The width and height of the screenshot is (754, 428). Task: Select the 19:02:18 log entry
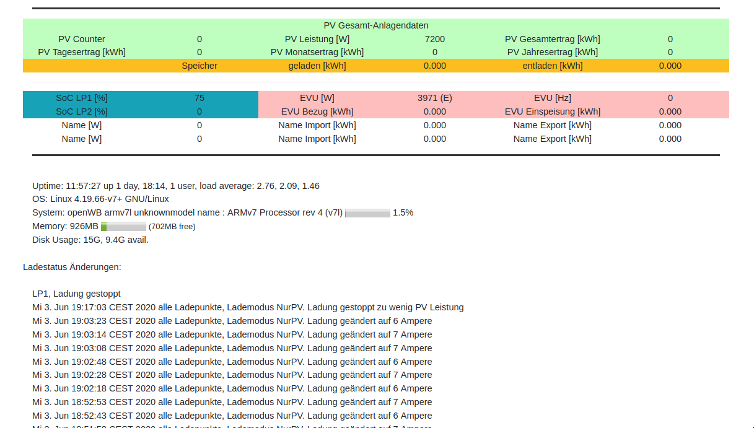click(232, 388)
